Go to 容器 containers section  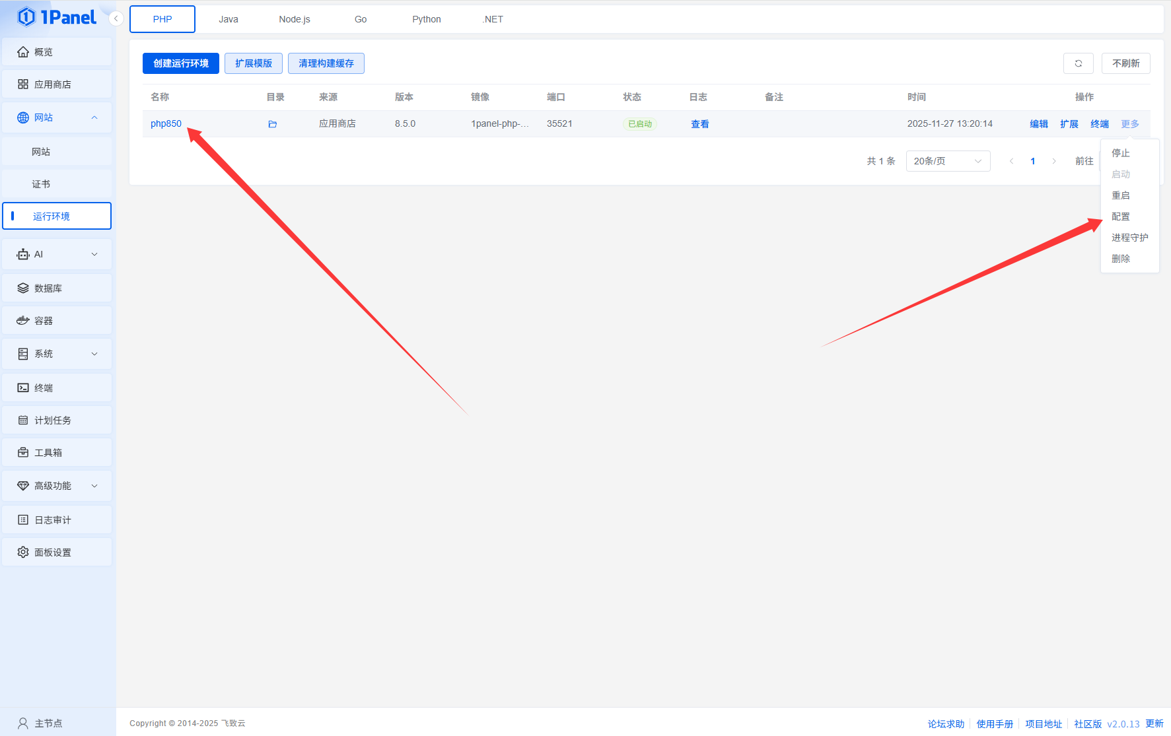[x=57, y=321]
